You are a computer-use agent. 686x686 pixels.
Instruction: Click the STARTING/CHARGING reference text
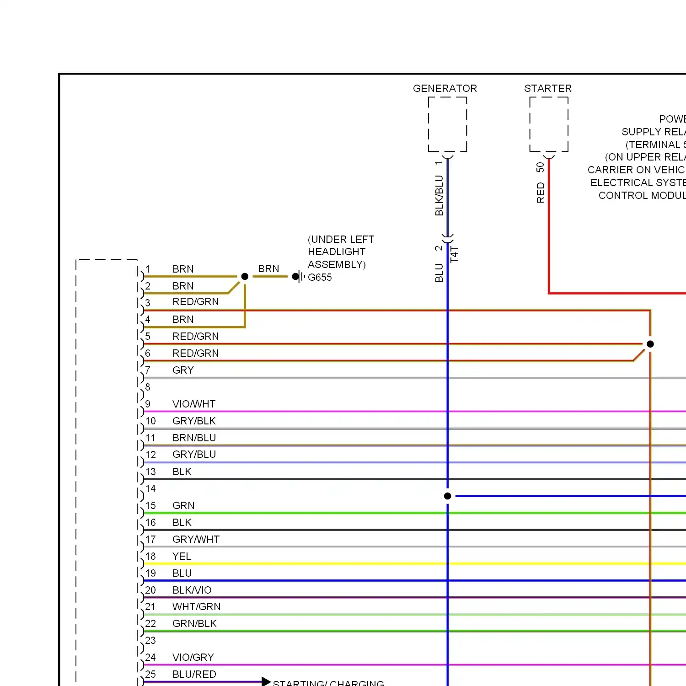click(328, 683)
